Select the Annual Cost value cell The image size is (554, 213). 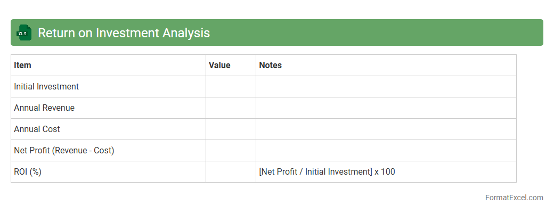(231, 129)
